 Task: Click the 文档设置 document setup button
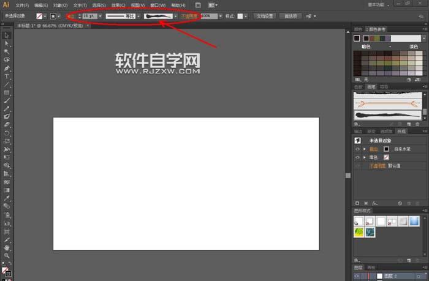click(265, 16)
